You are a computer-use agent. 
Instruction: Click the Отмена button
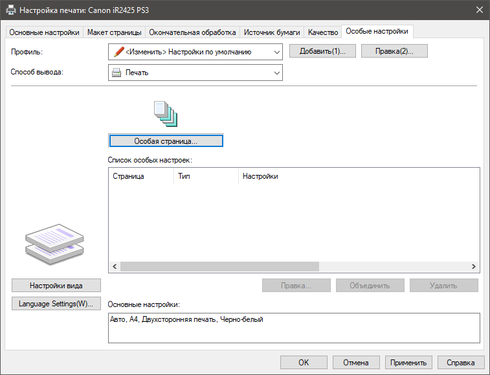(x=356, y=363)
